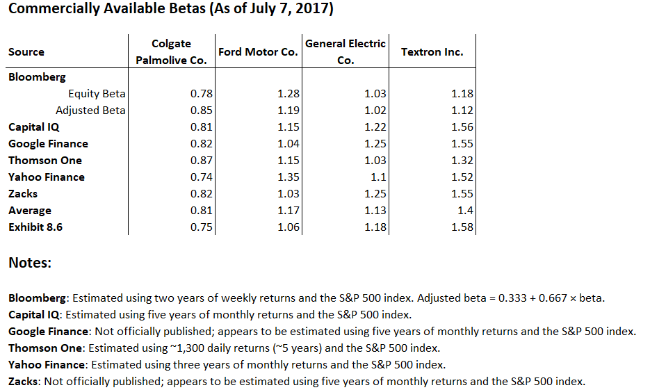
Task: Click the Notes heading
Action: pos(30,263)
